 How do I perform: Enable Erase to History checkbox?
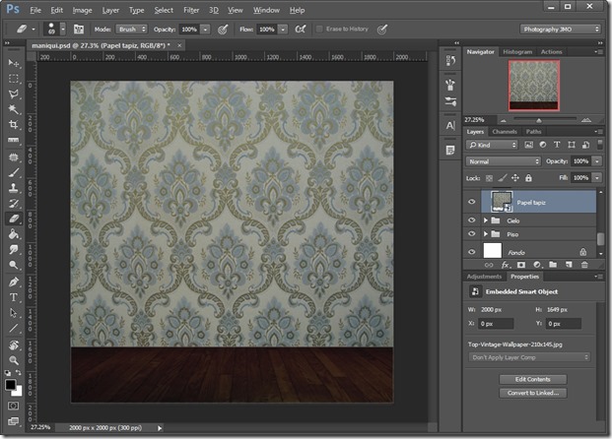coord(319,29)
